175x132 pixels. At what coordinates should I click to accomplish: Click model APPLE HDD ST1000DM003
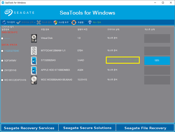click(55, 70)
